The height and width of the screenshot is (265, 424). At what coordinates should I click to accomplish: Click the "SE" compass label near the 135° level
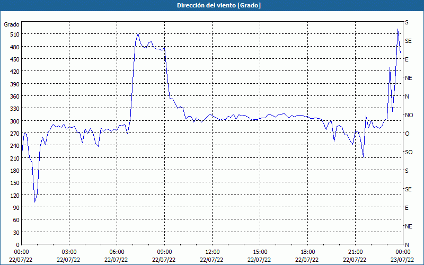pyautogui.click(x=408, y=189)
